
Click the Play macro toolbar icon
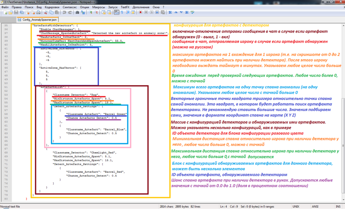[x=151, y=12]
